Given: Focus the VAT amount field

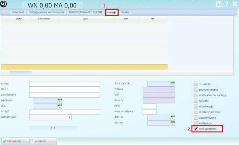Looking at the screenshot, I should (x=159, y=95).
